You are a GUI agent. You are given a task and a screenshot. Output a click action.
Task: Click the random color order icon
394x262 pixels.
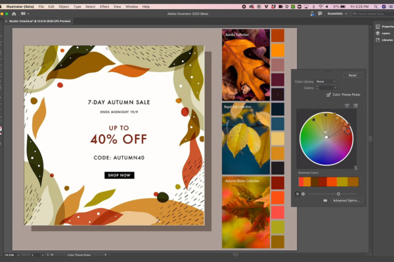(x=347, y=105)
